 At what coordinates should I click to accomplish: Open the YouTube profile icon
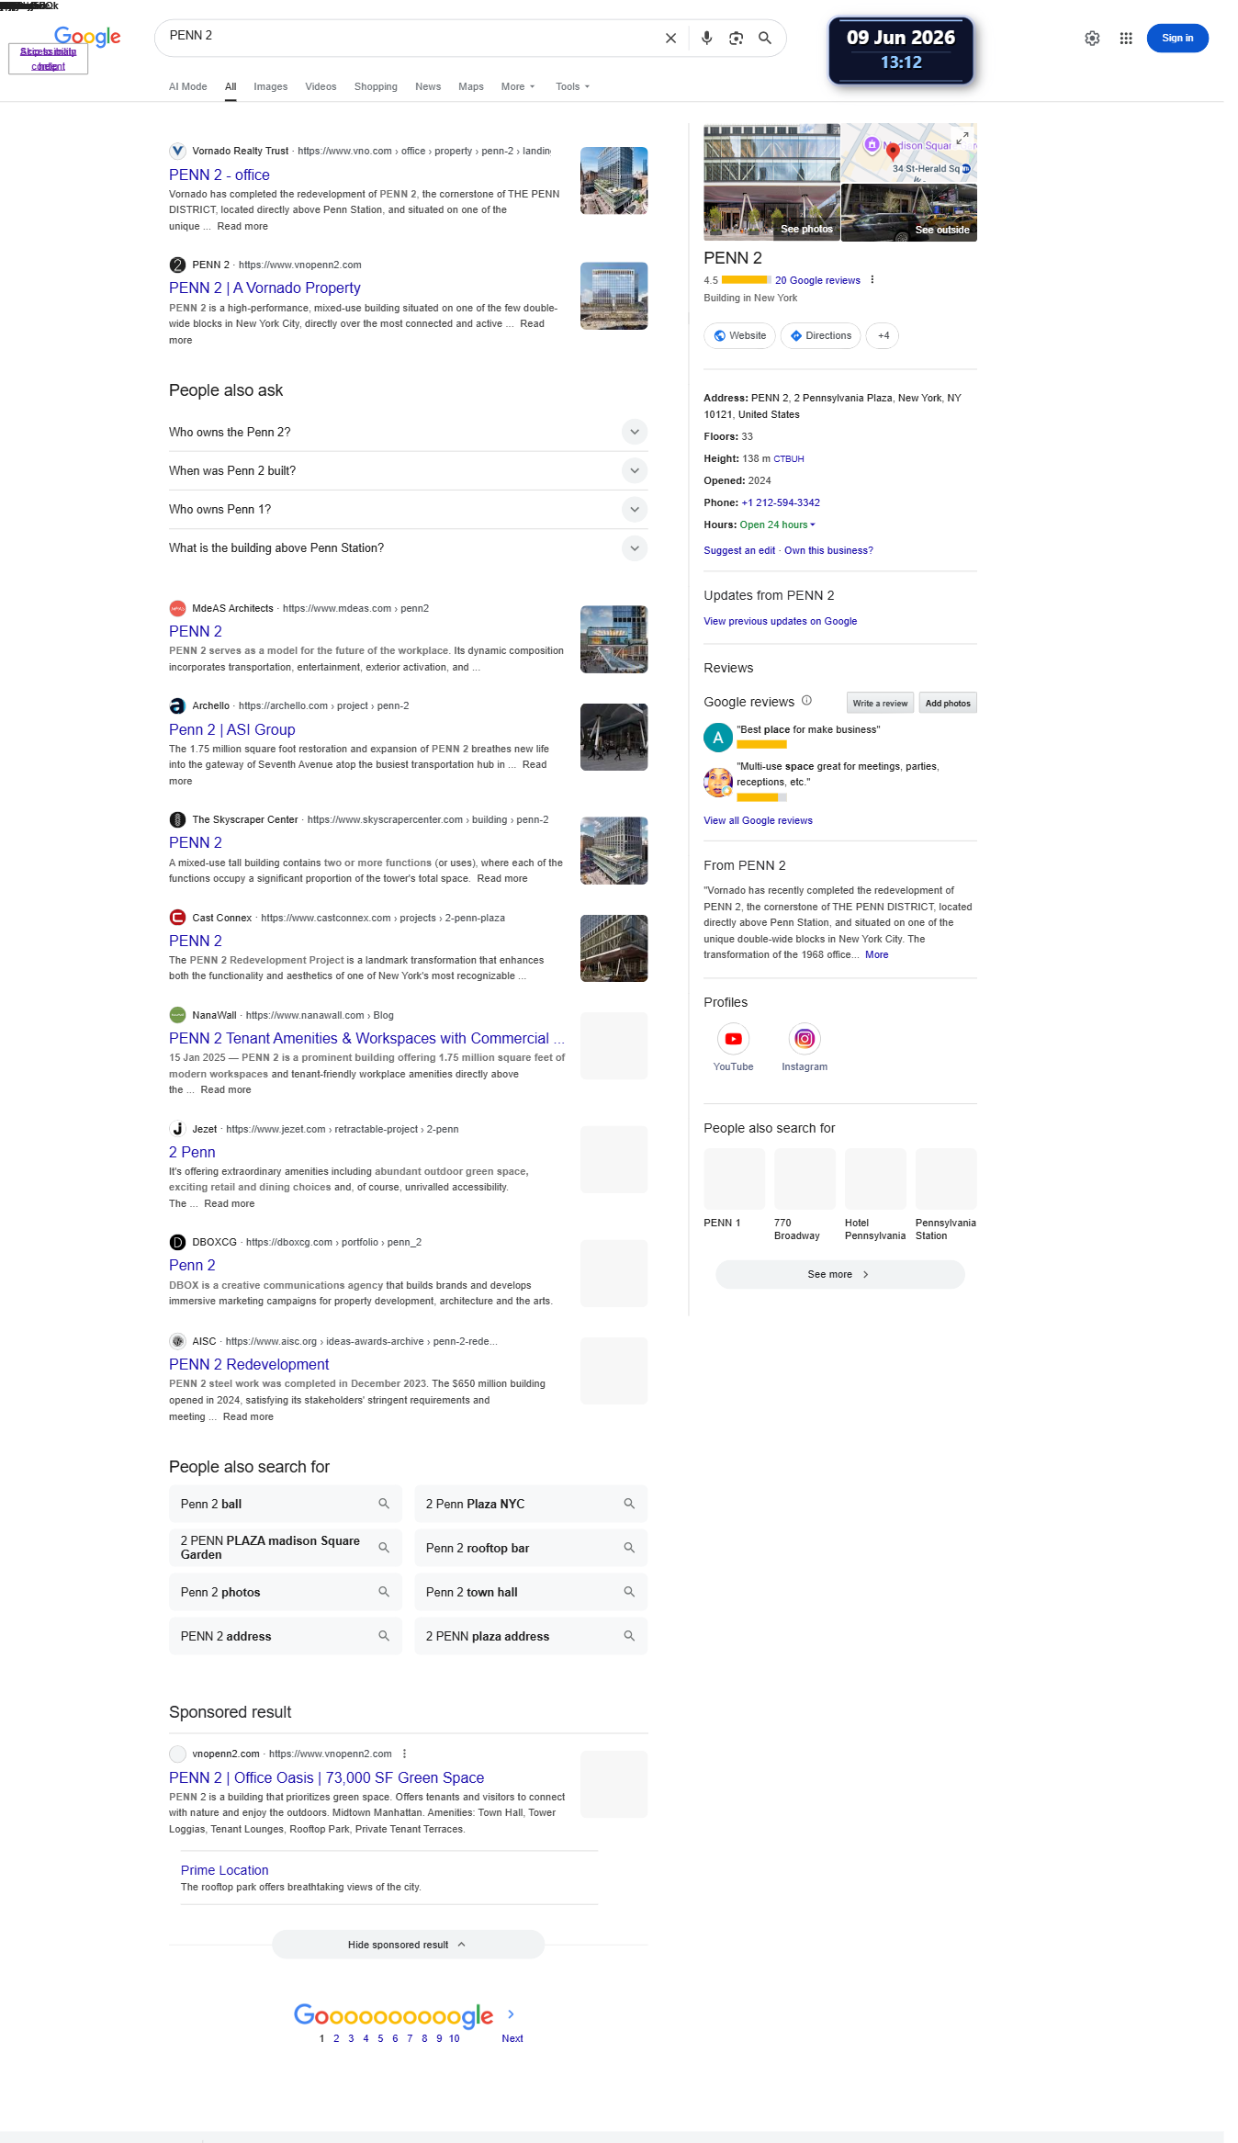(733, 1039)
